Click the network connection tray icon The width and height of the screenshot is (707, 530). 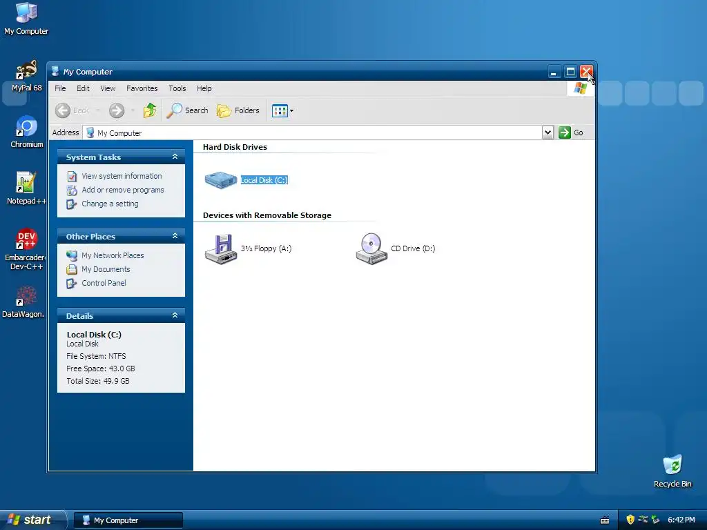click(643, 520)
